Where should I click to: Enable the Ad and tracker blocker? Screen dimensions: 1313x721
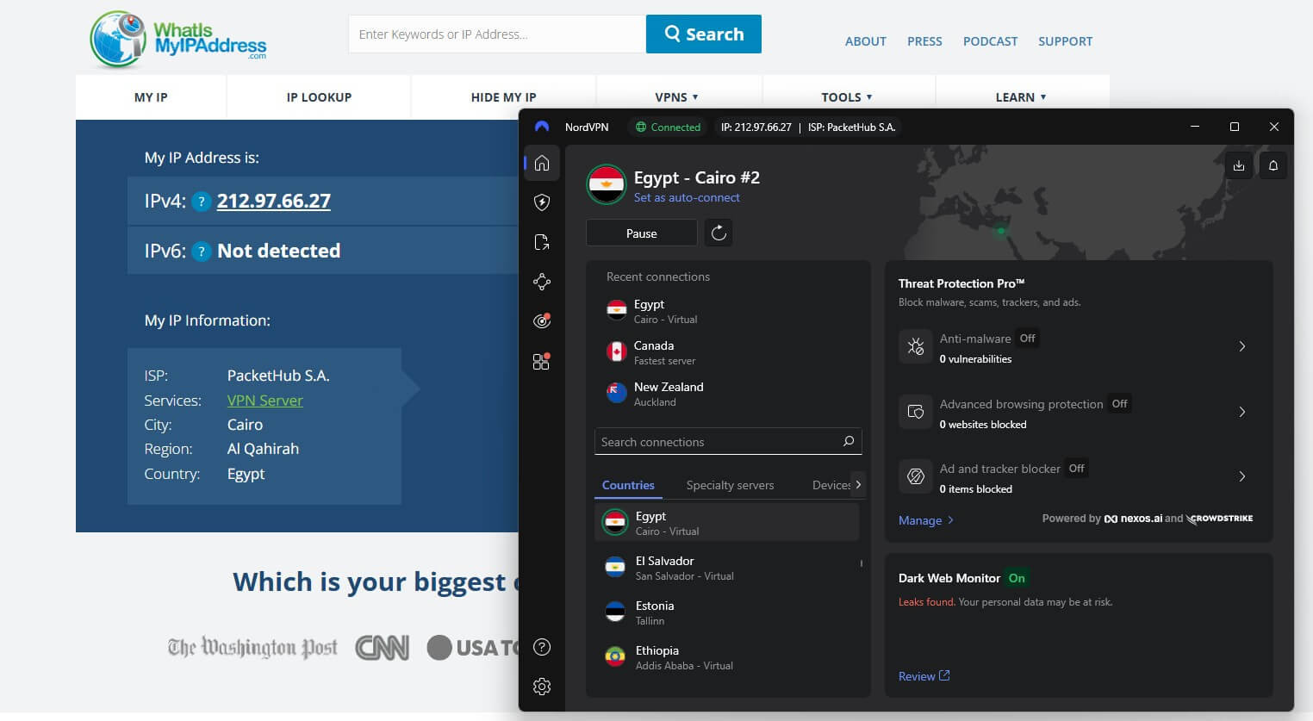[1076, 468]
